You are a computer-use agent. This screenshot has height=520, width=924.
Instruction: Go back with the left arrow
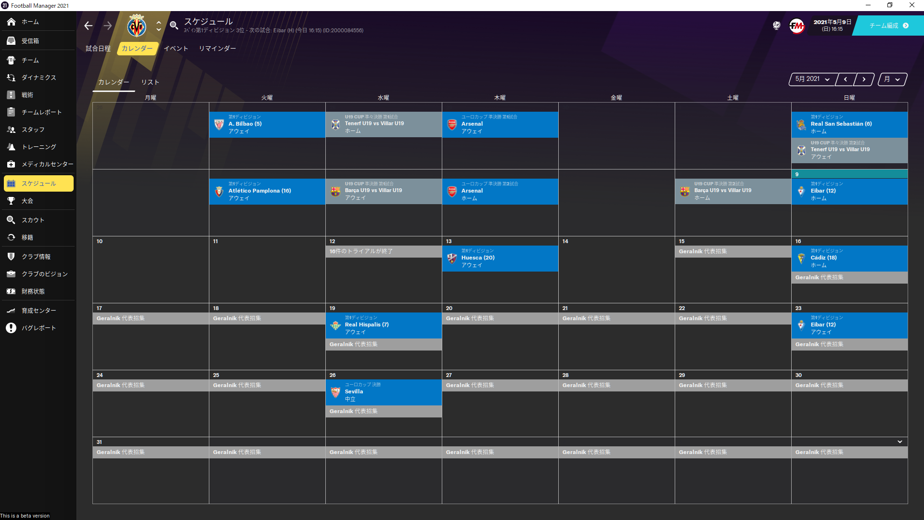pyautogui.click(x=89, y=26)
